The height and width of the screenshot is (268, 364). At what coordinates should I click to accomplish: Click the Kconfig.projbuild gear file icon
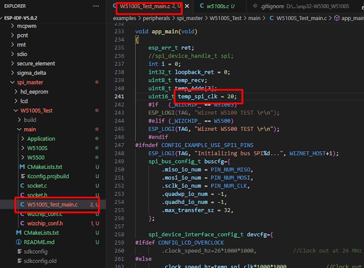click(x=22, y=176)
